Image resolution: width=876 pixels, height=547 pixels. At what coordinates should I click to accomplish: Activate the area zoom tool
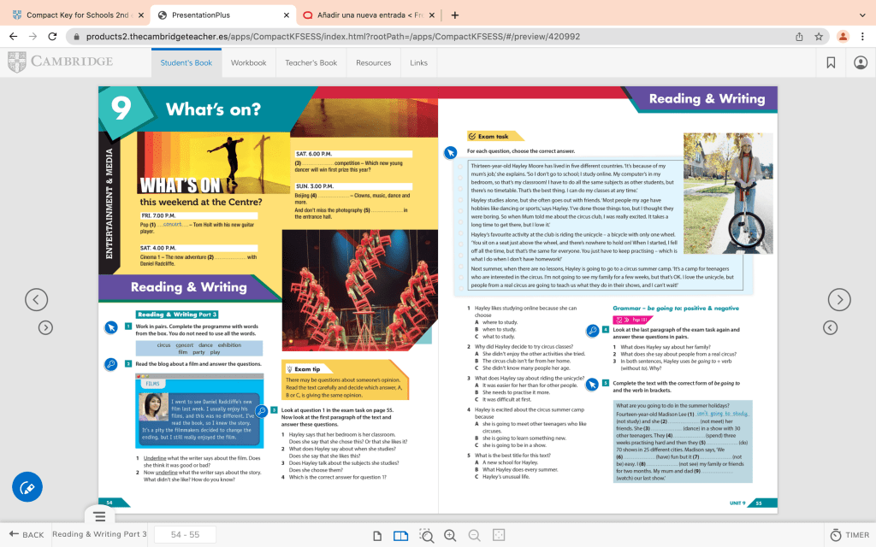coord(426,535)
